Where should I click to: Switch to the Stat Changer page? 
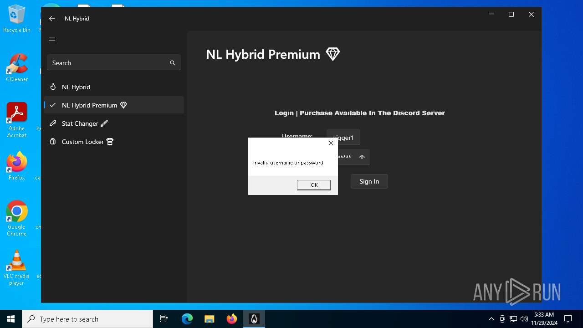[x=114, y=123]
